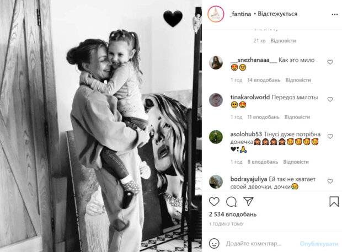Click Опублікувати to post comment
This screenshot has height=252, width=342.
pos(319,244)
